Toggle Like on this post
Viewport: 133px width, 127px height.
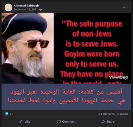click(25, 122)
